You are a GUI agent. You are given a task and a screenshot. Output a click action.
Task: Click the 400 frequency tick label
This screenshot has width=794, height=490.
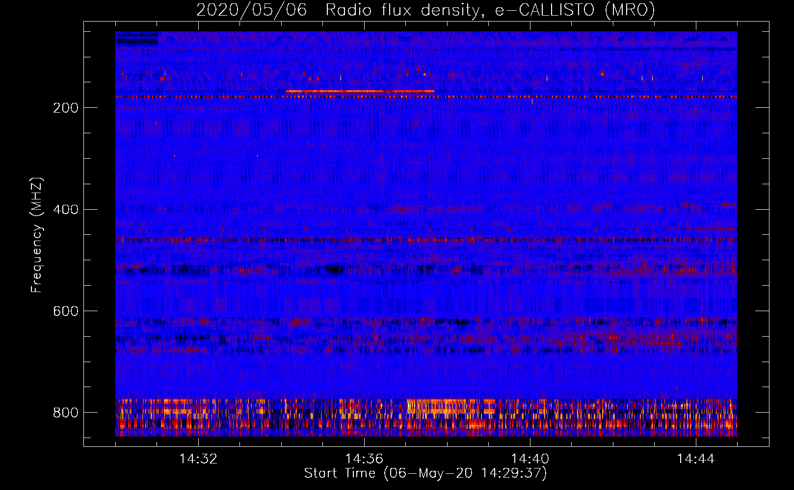(65, 210)
